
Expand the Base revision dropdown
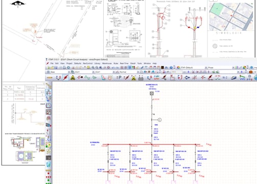click(69, 72)
